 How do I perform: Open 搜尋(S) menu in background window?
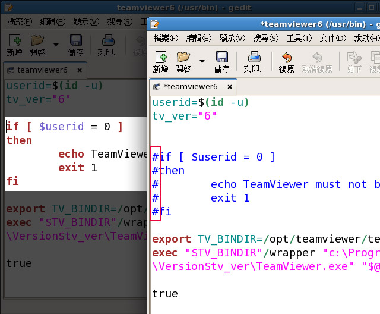120,22
